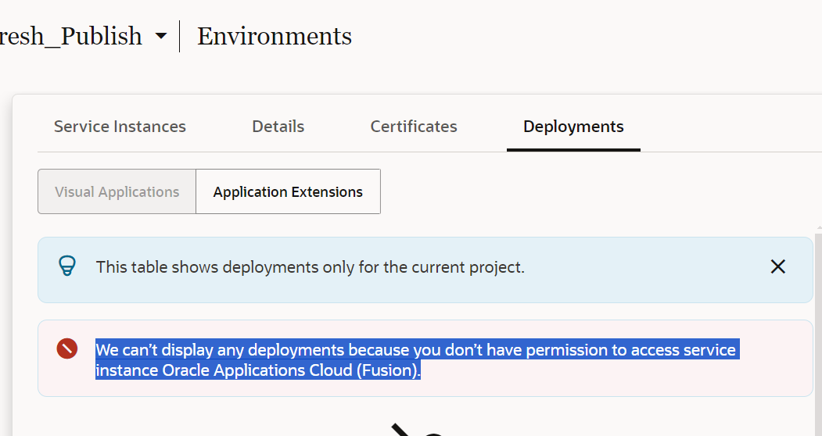
Task: Dismiss the current project info banner
Action: (778, 266)
